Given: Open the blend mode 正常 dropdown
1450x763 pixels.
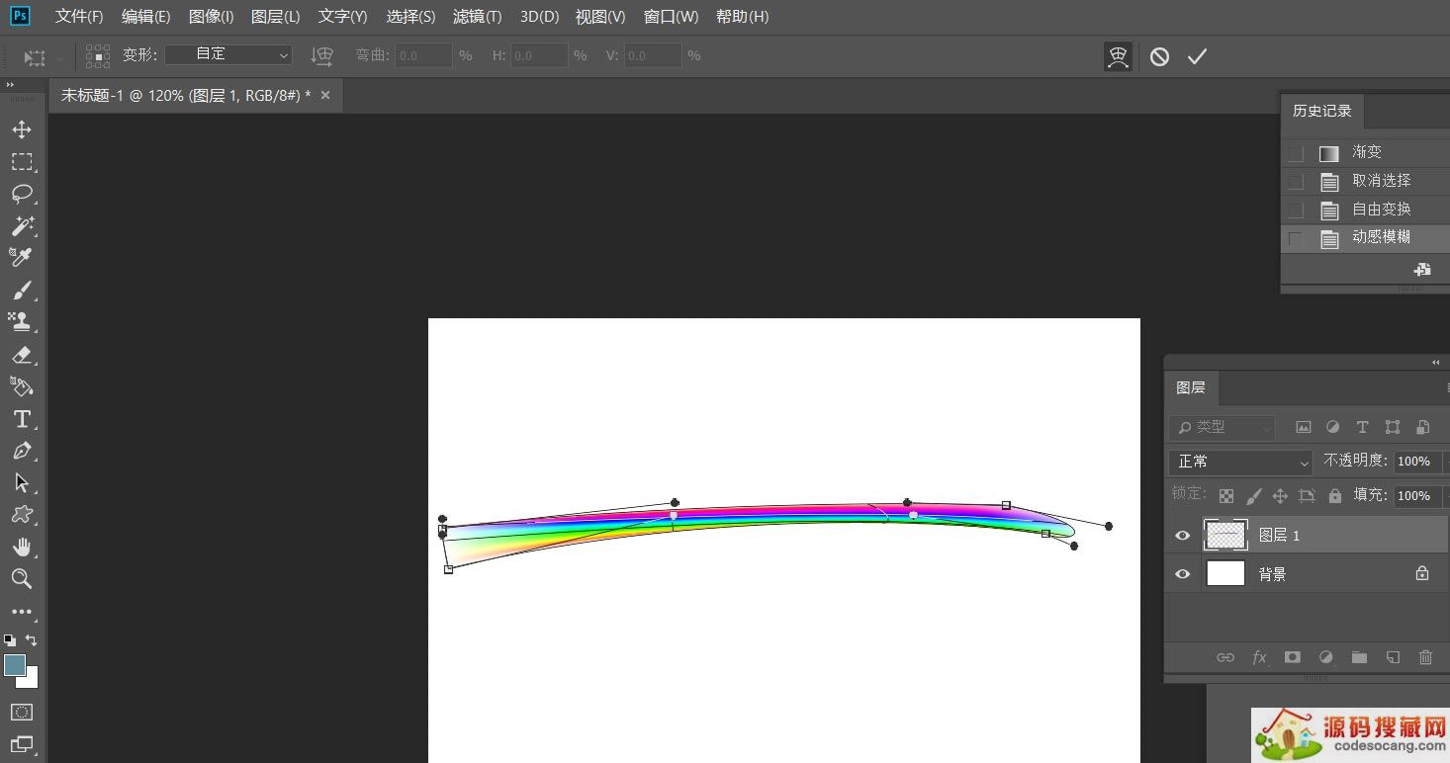Looking at the screenshot, I should click(x=1240, y=462).
